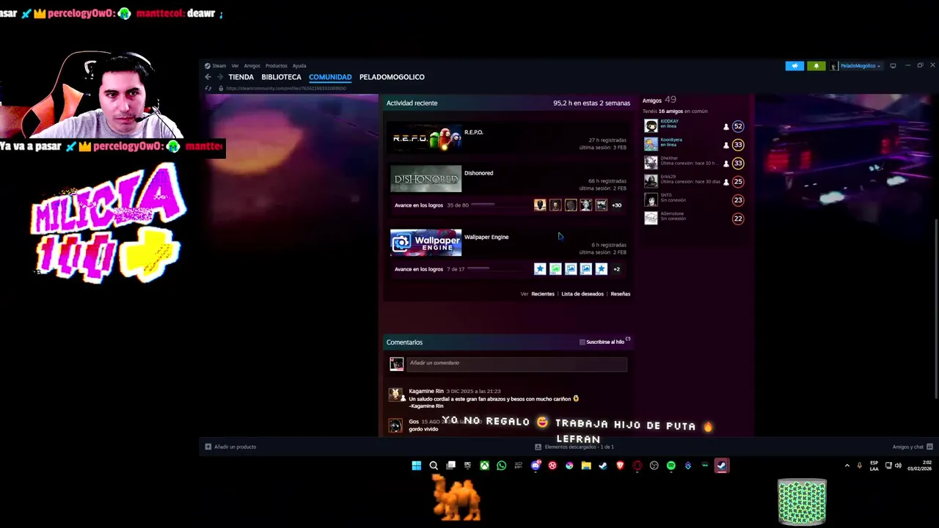Open Spotify in taskbar

(x=671, y=466)
